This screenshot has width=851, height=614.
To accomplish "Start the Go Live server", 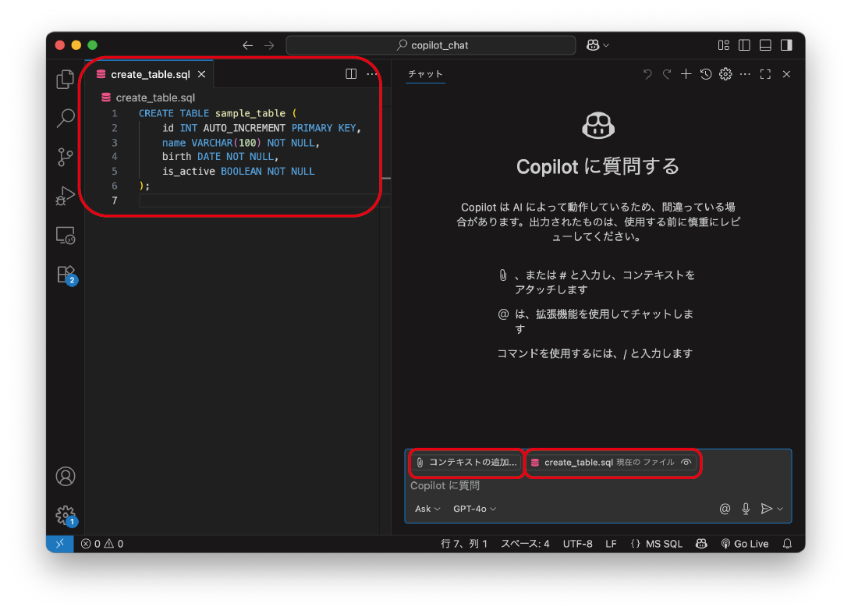I will (744, 544).
